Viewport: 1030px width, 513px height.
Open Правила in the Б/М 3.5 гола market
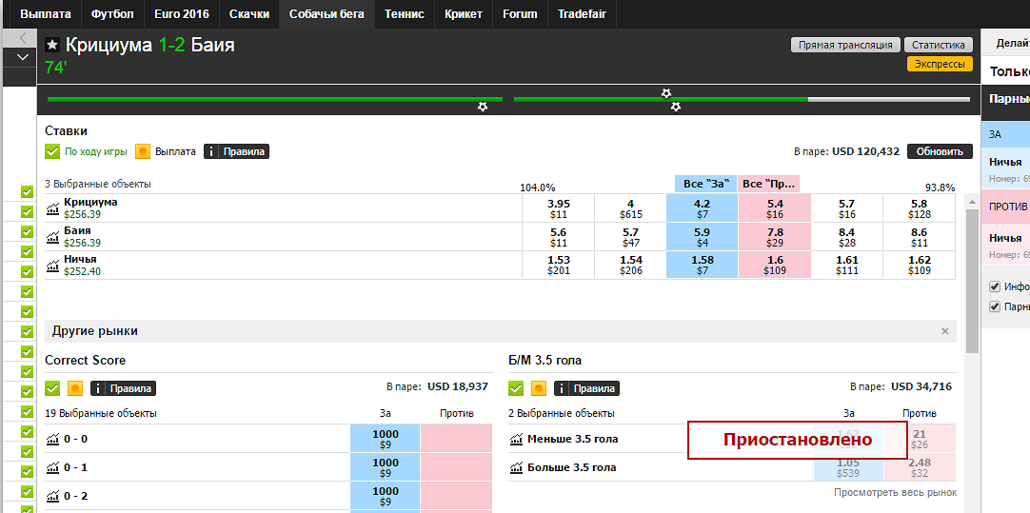(x=586, y=389)
